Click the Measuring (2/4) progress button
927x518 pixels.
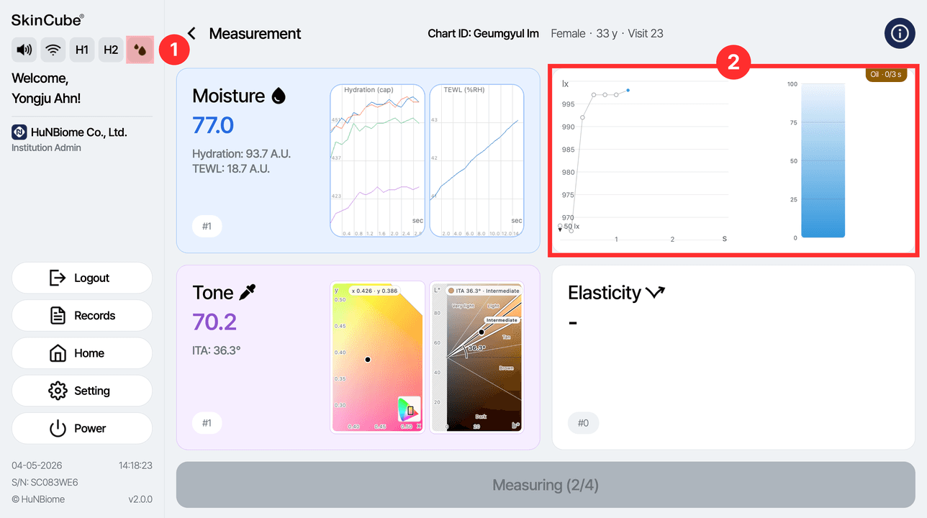(x=546, y=485)
